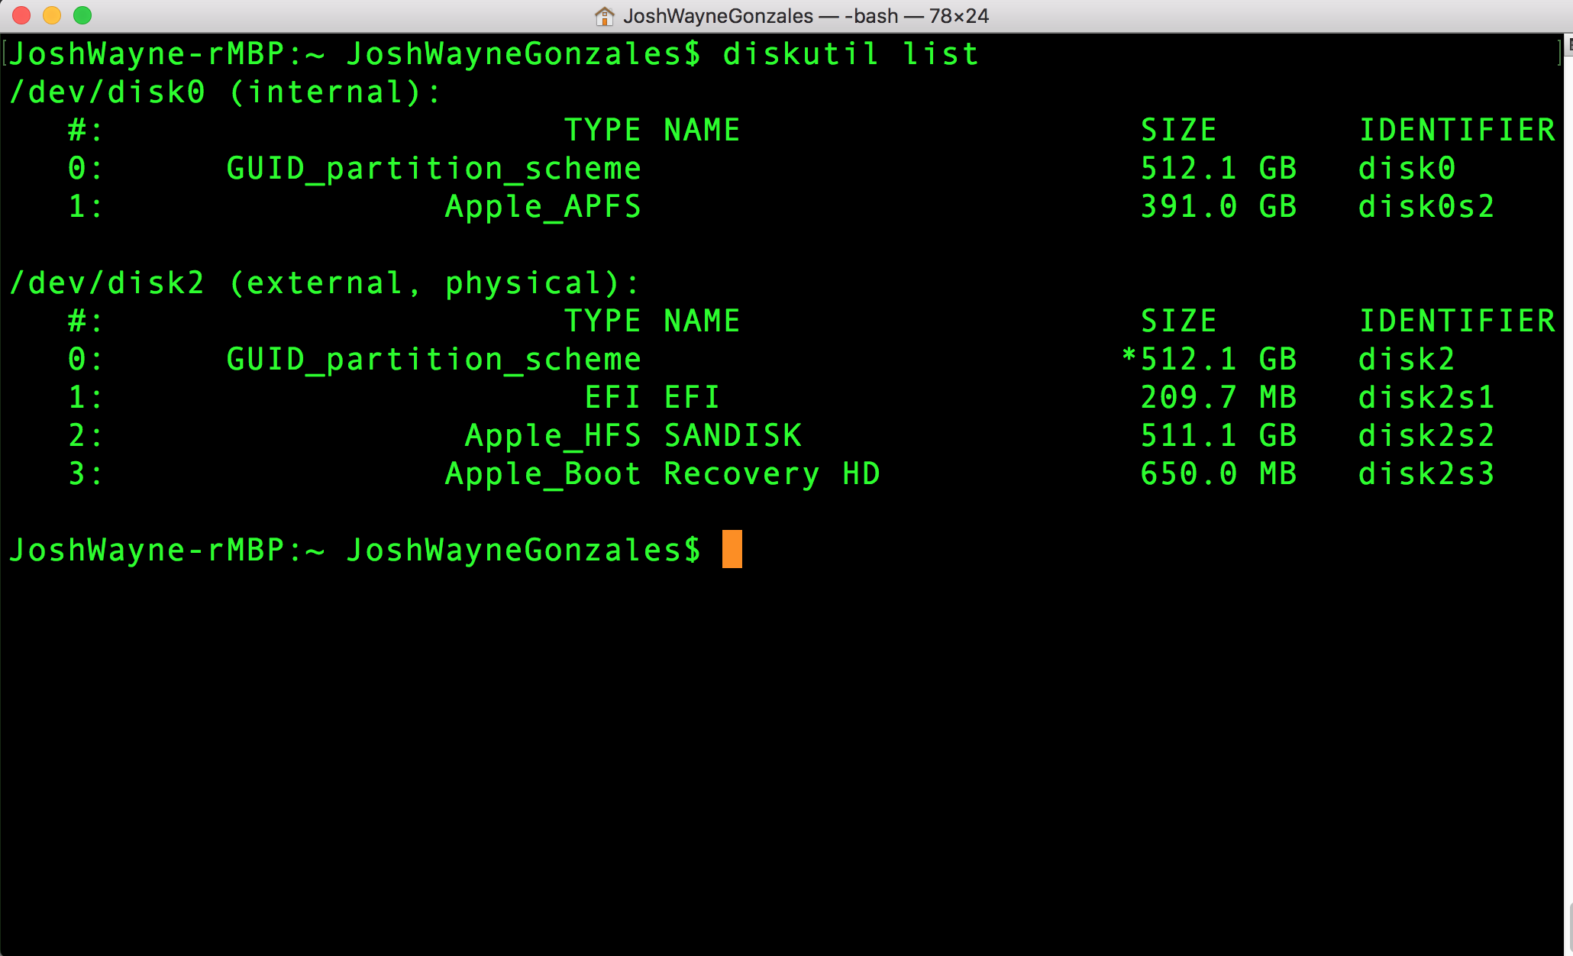The image size is (1573, 956).
Task: Select '/dev/disk2 (external, physical):' header line
Action: pos(324,283)
